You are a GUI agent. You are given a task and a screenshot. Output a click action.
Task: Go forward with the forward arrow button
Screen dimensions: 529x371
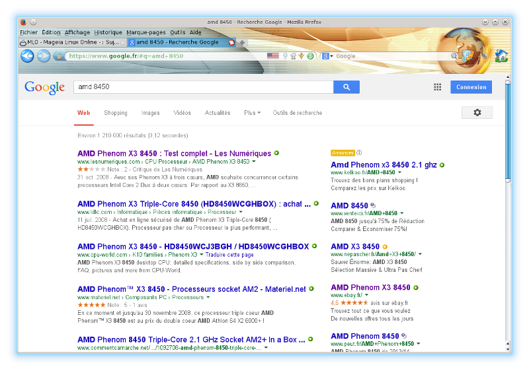[44, 56]
